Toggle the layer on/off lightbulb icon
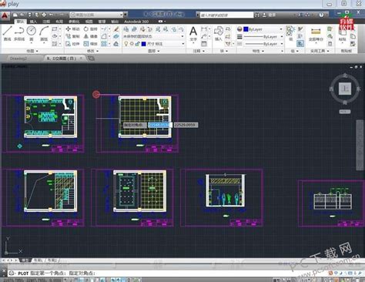The image size is (365, 282). [126, 44]
